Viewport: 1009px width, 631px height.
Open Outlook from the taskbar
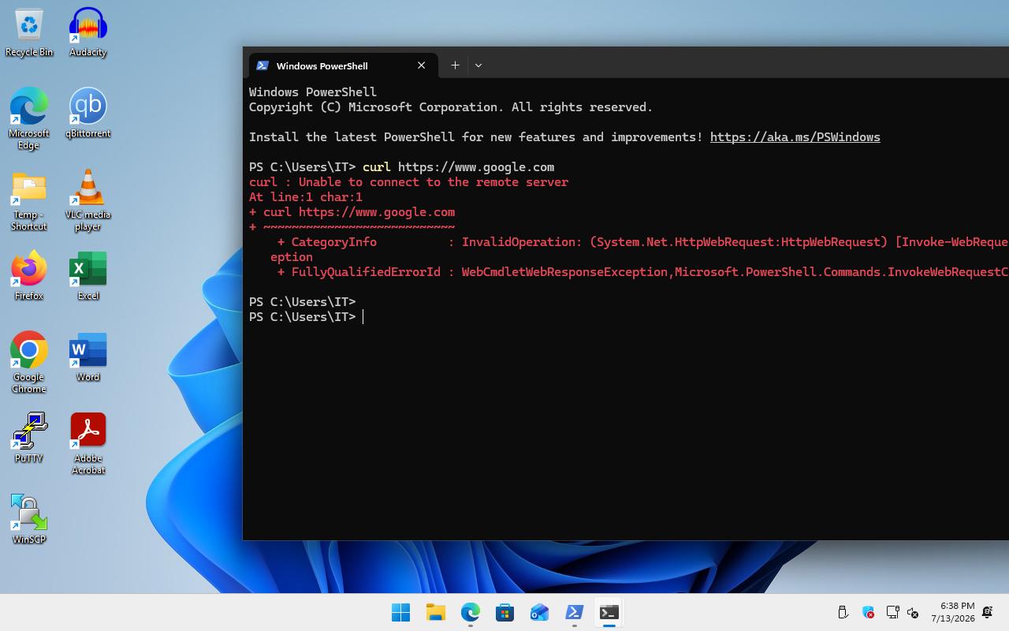click(x=539, y=613)
